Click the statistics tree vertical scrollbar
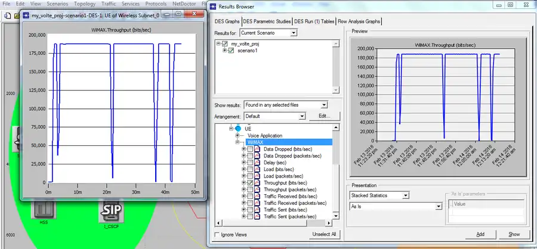The height and width of the screenshot is (249, 537). (336, 172)
